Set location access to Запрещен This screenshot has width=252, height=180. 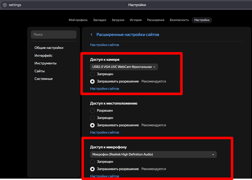92,118
